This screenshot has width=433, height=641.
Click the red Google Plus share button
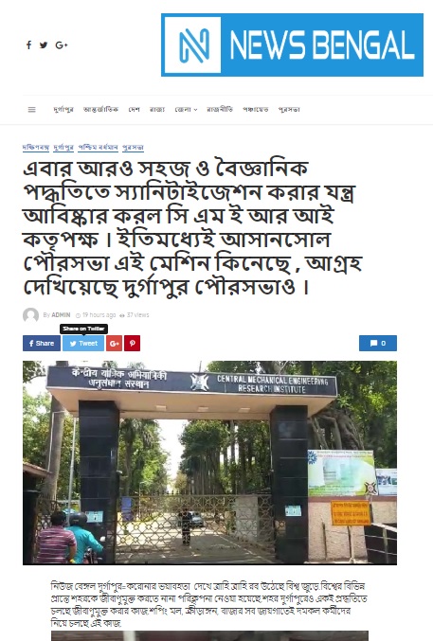115,343
